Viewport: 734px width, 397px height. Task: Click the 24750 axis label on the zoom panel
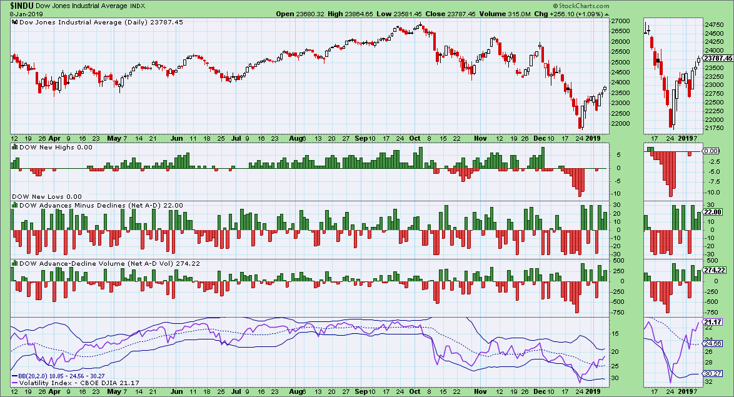(x=714, y=24)
